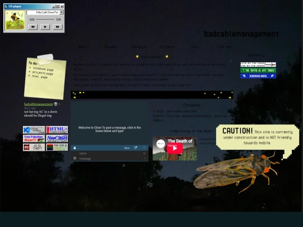Click the Free Palestine Now badge

(34, 138)
